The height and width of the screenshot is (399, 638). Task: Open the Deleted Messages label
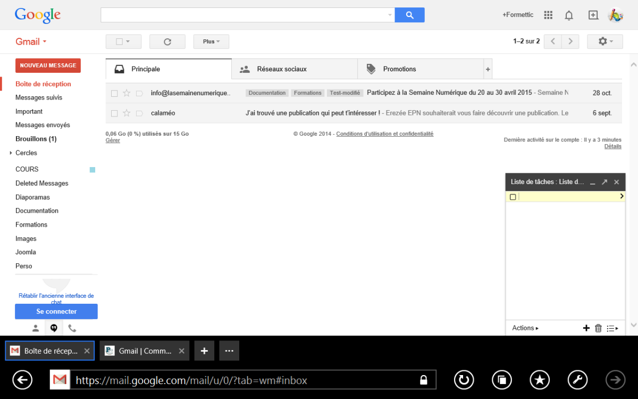(x=42, y=183)
